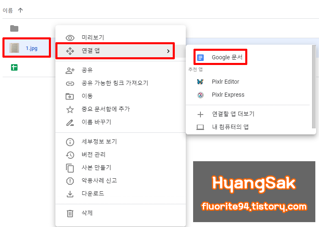Click the info icon for 세부정보 보기
This screenshot has height=227, width=319.
[x=70, y=142]
